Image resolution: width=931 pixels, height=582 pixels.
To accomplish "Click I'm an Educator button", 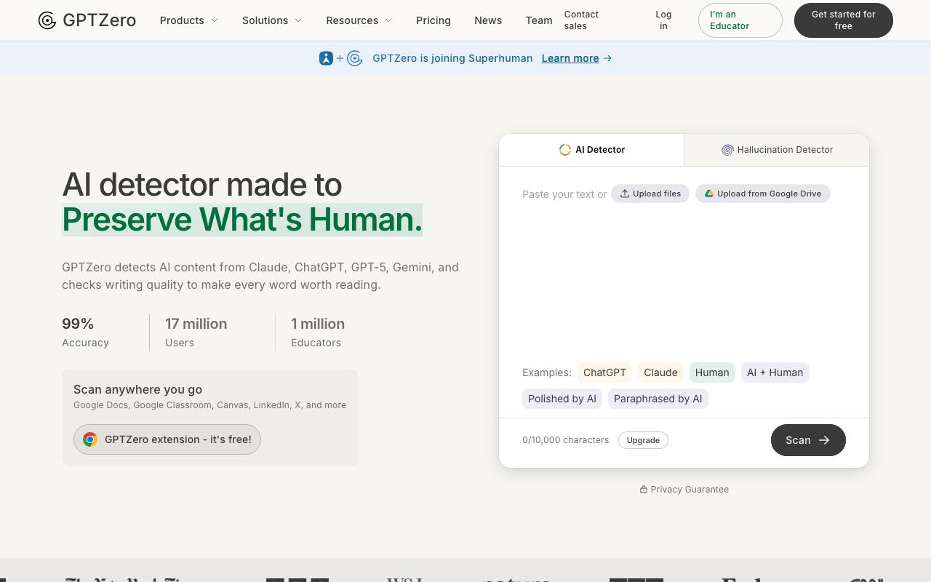I will click(x=740, y=20).
